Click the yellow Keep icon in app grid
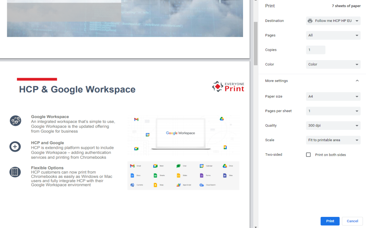The height and width of the screenshot is (228, 366). pyautogui.click(x=155, y=185)
